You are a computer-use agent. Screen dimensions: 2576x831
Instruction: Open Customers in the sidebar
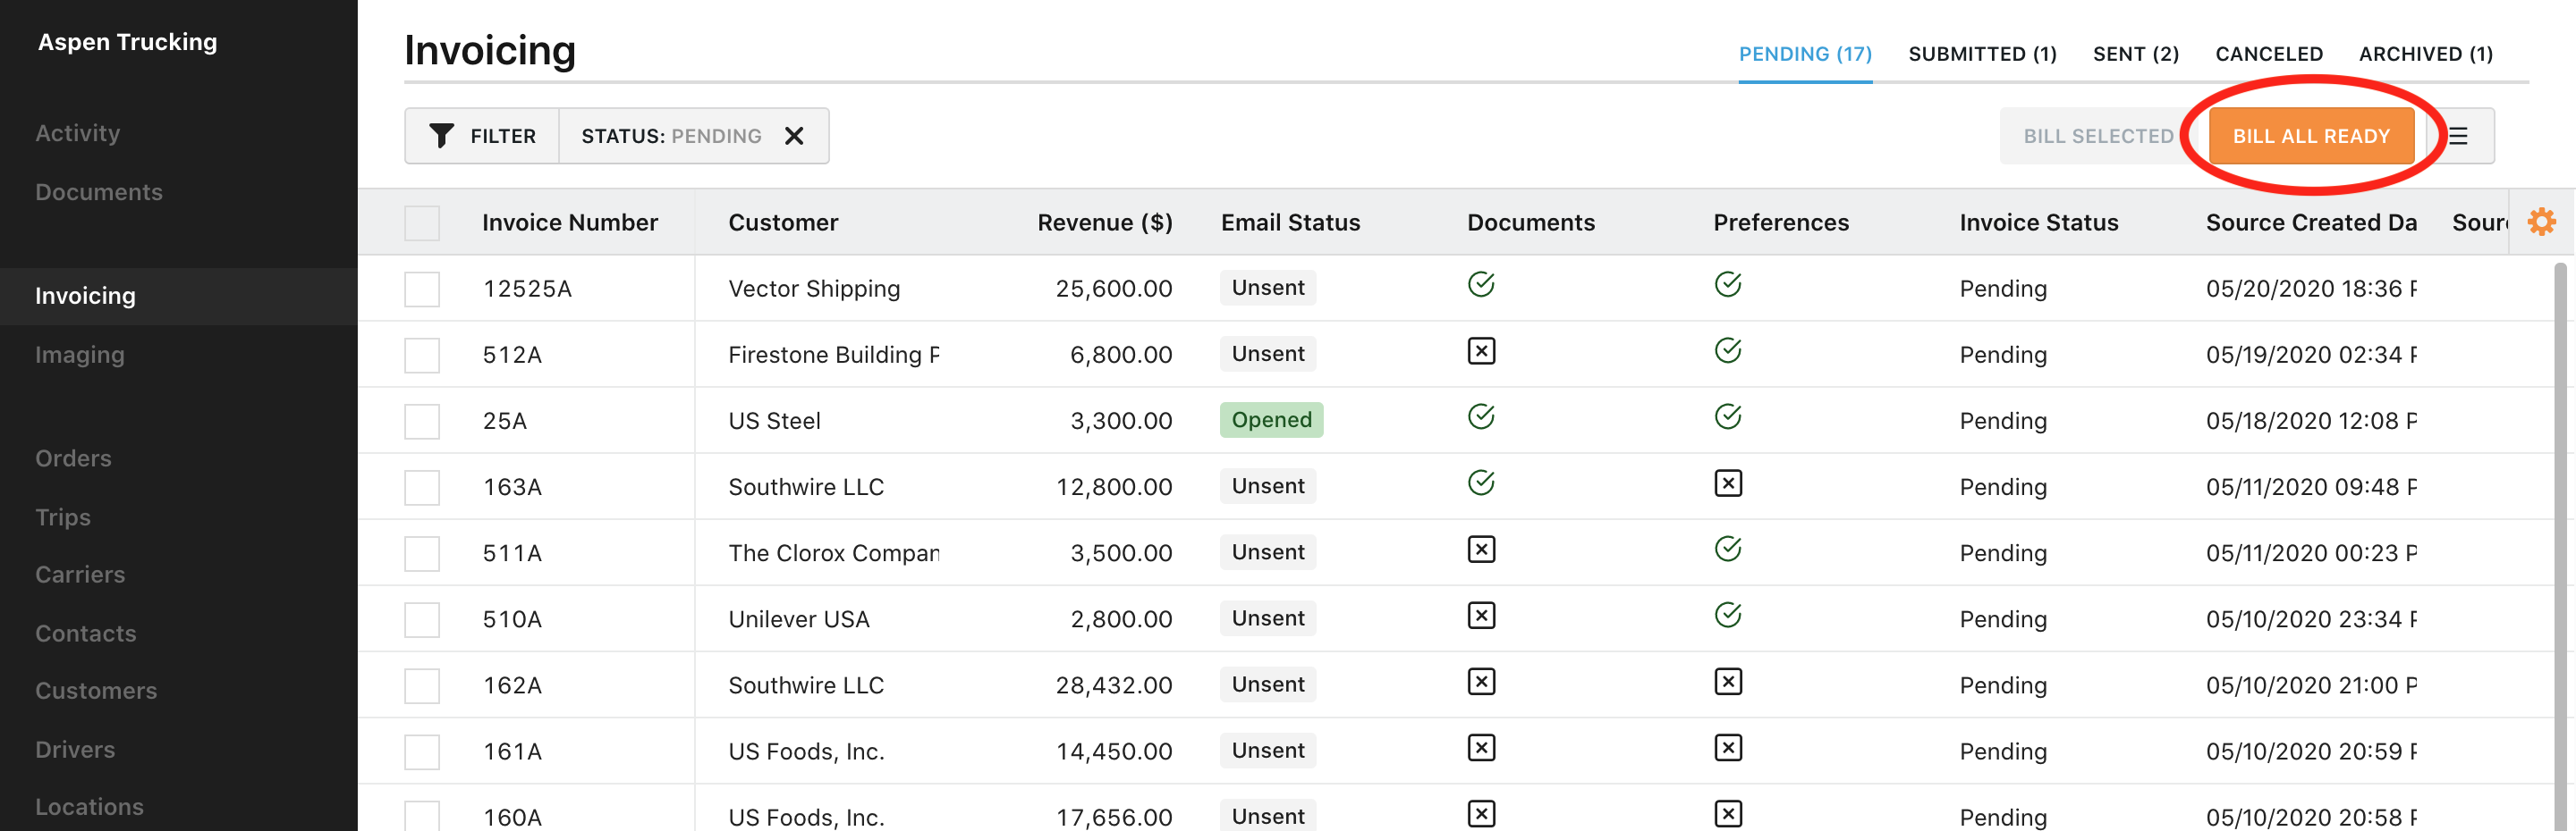96,692
